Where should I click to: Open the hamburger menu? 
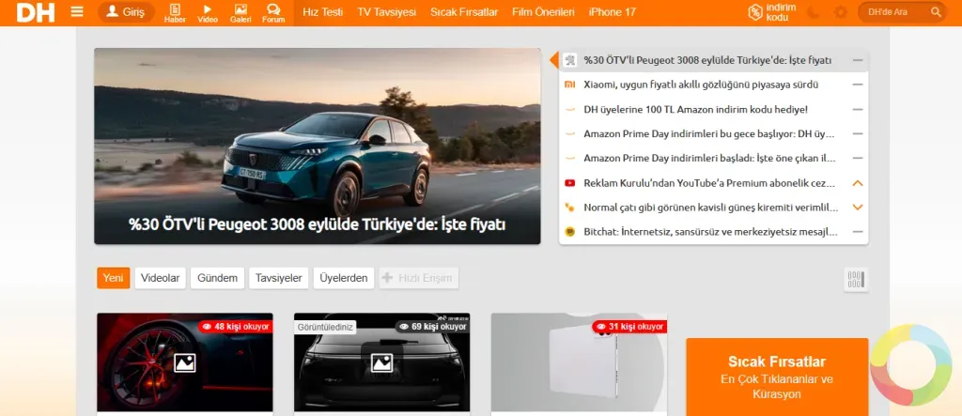(77, 11)
